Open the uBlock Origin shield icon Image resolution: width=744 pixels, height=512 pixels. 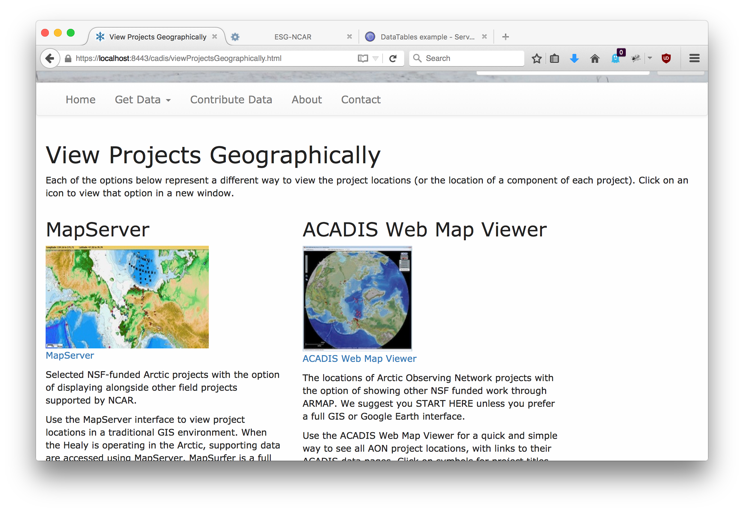coord(666,58)
